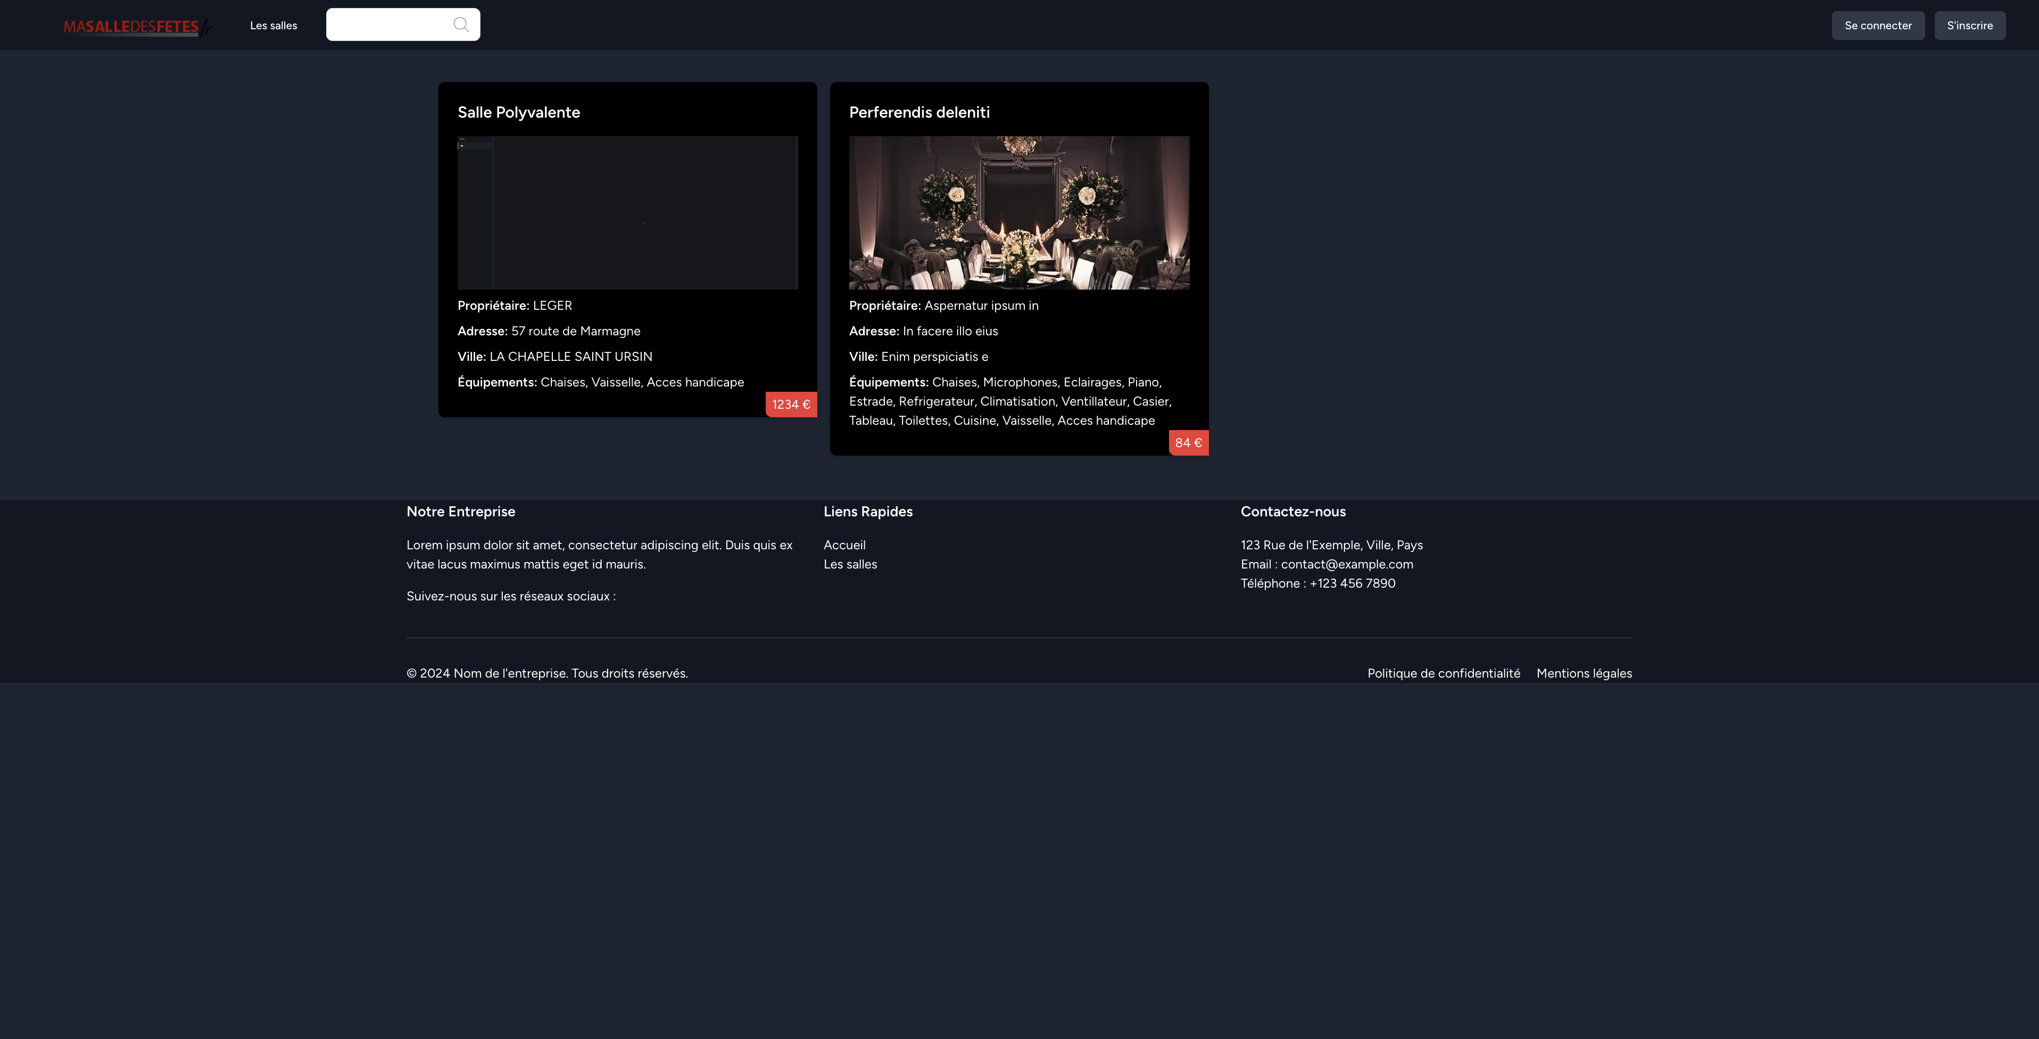
Task: Open Politique de confidentialité link
Action: point(1443,673)
